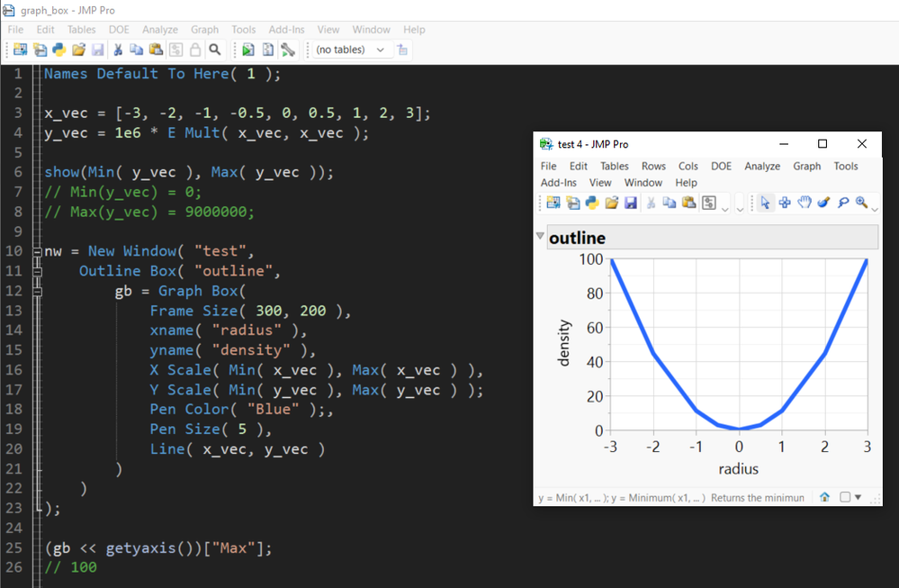Open Cols menu in test 4 window

[x=688, y=167]
